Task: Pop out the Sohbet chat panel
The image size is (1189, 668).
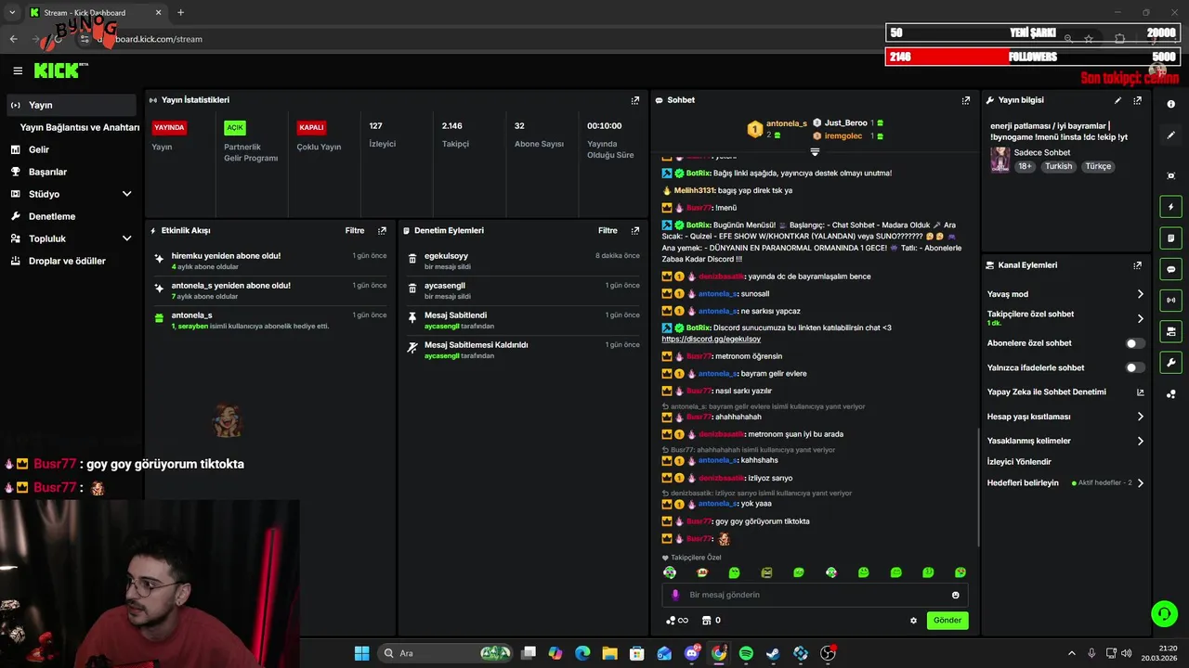Action: pos(966,100)
